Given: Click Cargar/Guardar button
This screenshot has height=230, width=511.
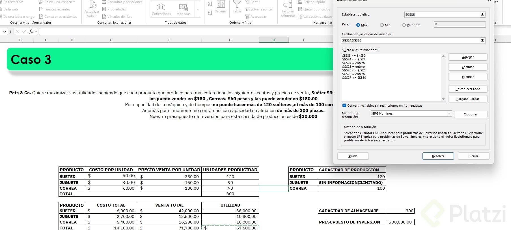Looking at the screenshot, I should click(x=468, y=99).
